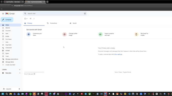Click the Get Gmail for mobile icon

point(136,34)
